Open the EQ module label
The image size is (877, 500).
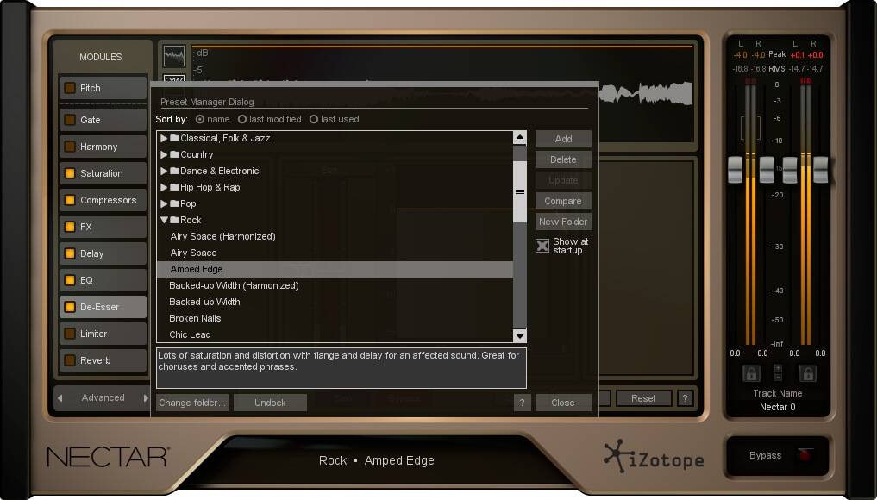coord(86,280)
